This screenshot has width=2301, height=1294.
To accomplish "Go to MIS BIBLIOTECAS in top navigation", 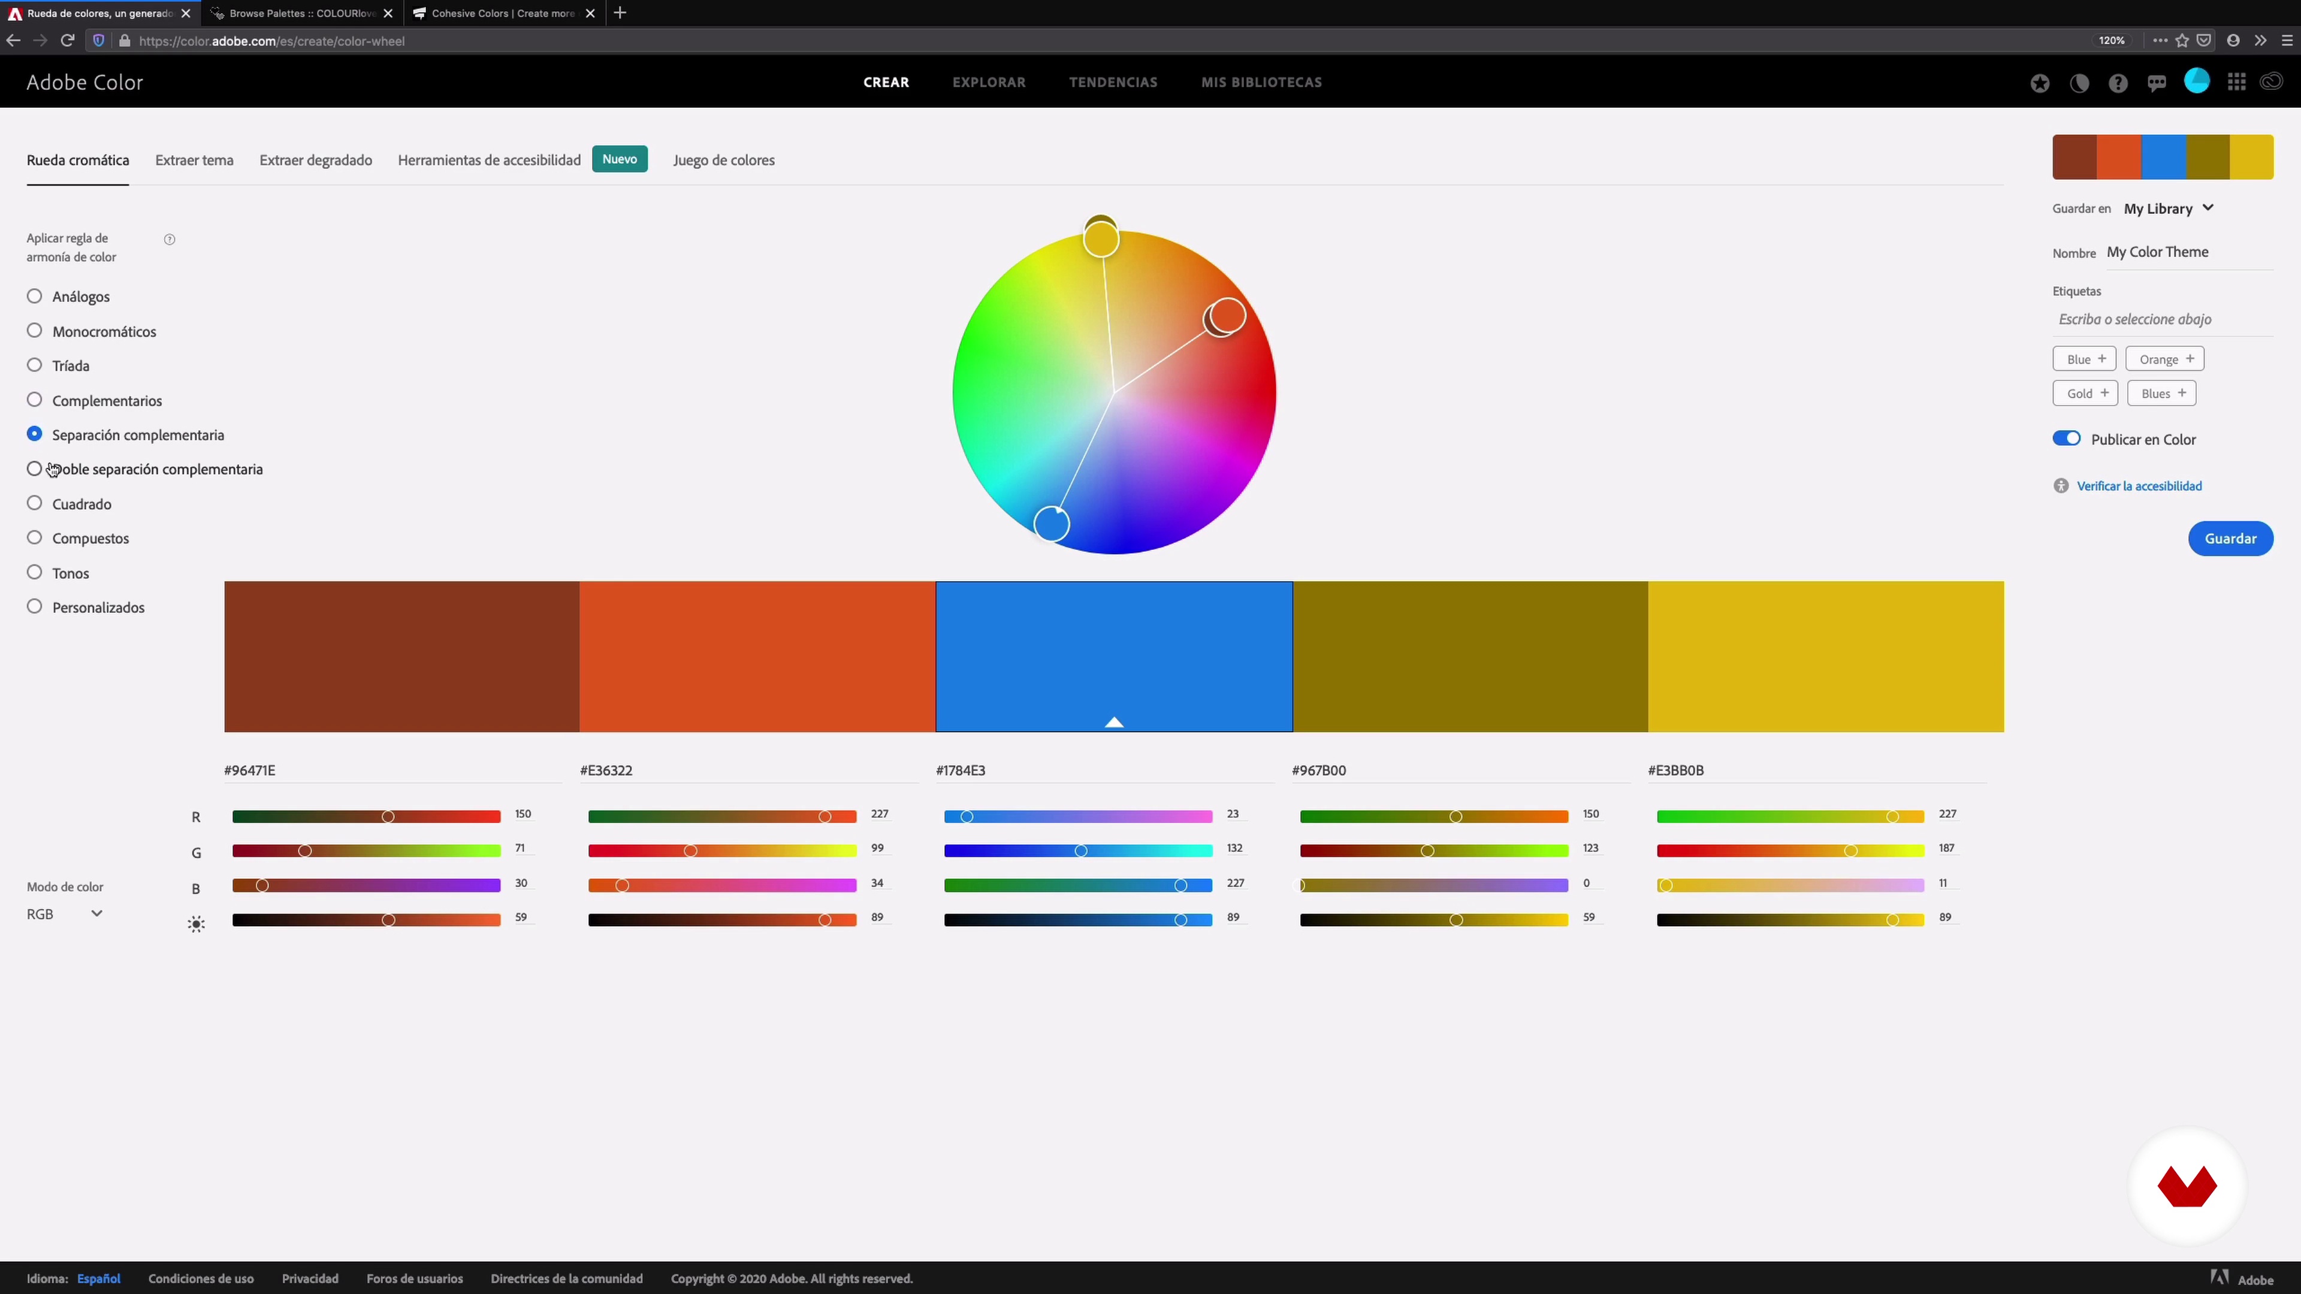I will click(x=1261, y=82).
